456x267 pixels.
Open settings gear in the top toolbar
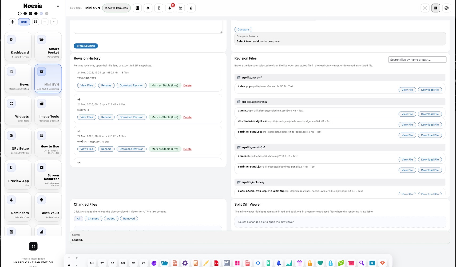(x=148, y=8)
